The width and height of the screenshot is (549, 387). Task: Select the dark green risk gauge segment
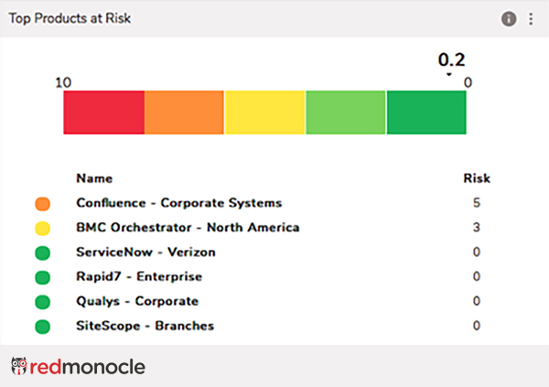pyautogui.click(x=426, y=113)
